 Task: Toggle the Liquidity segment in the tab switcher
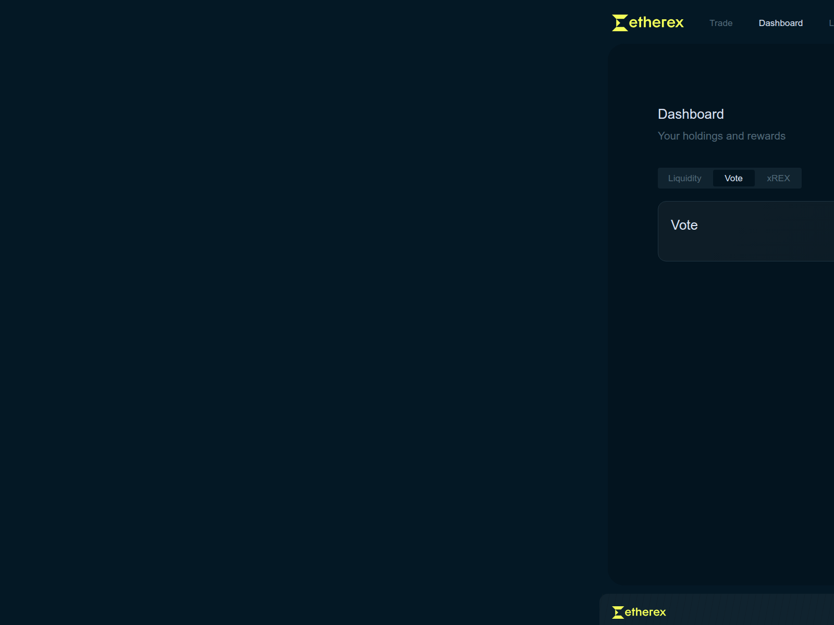(x=685, y=178)
